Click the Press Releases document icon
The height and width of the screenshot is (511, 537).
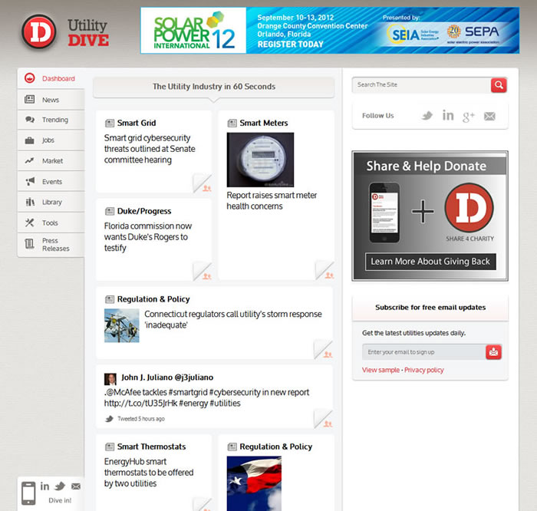(29, 244)
